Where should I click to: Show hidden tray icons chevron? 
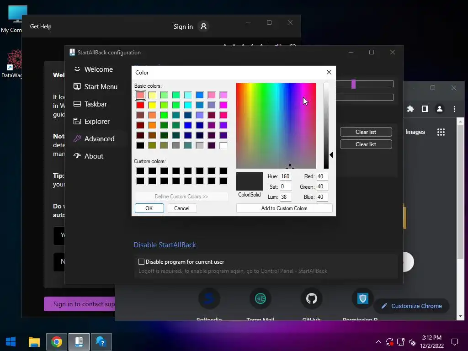coord(378,342)
